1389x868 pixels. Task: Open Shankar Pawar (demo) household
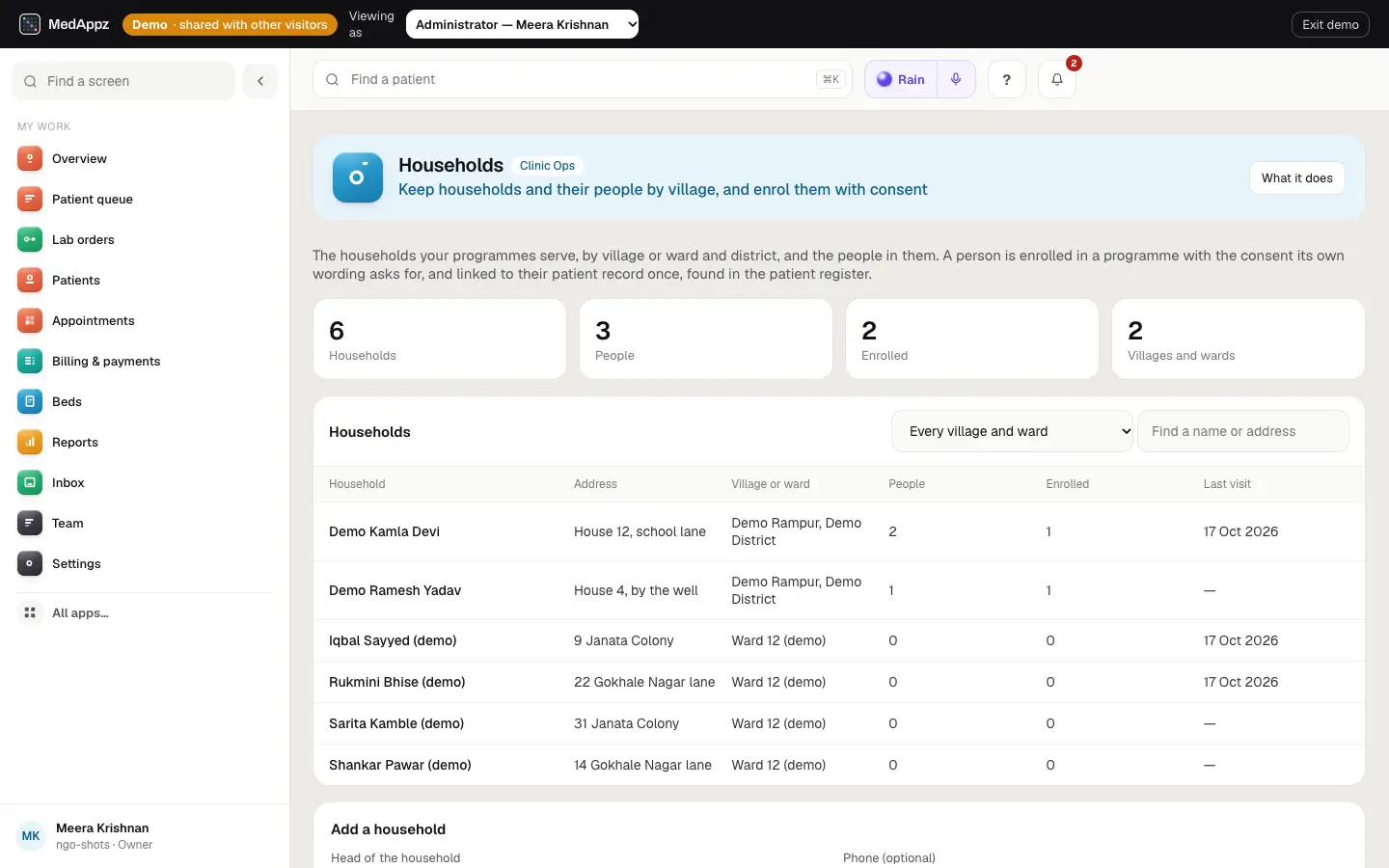click(x=839, y=765)
